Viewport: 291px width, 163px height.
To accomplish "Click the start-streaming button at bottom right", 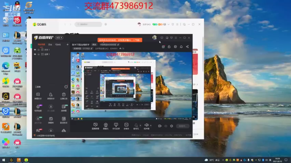I will (183, 126).
